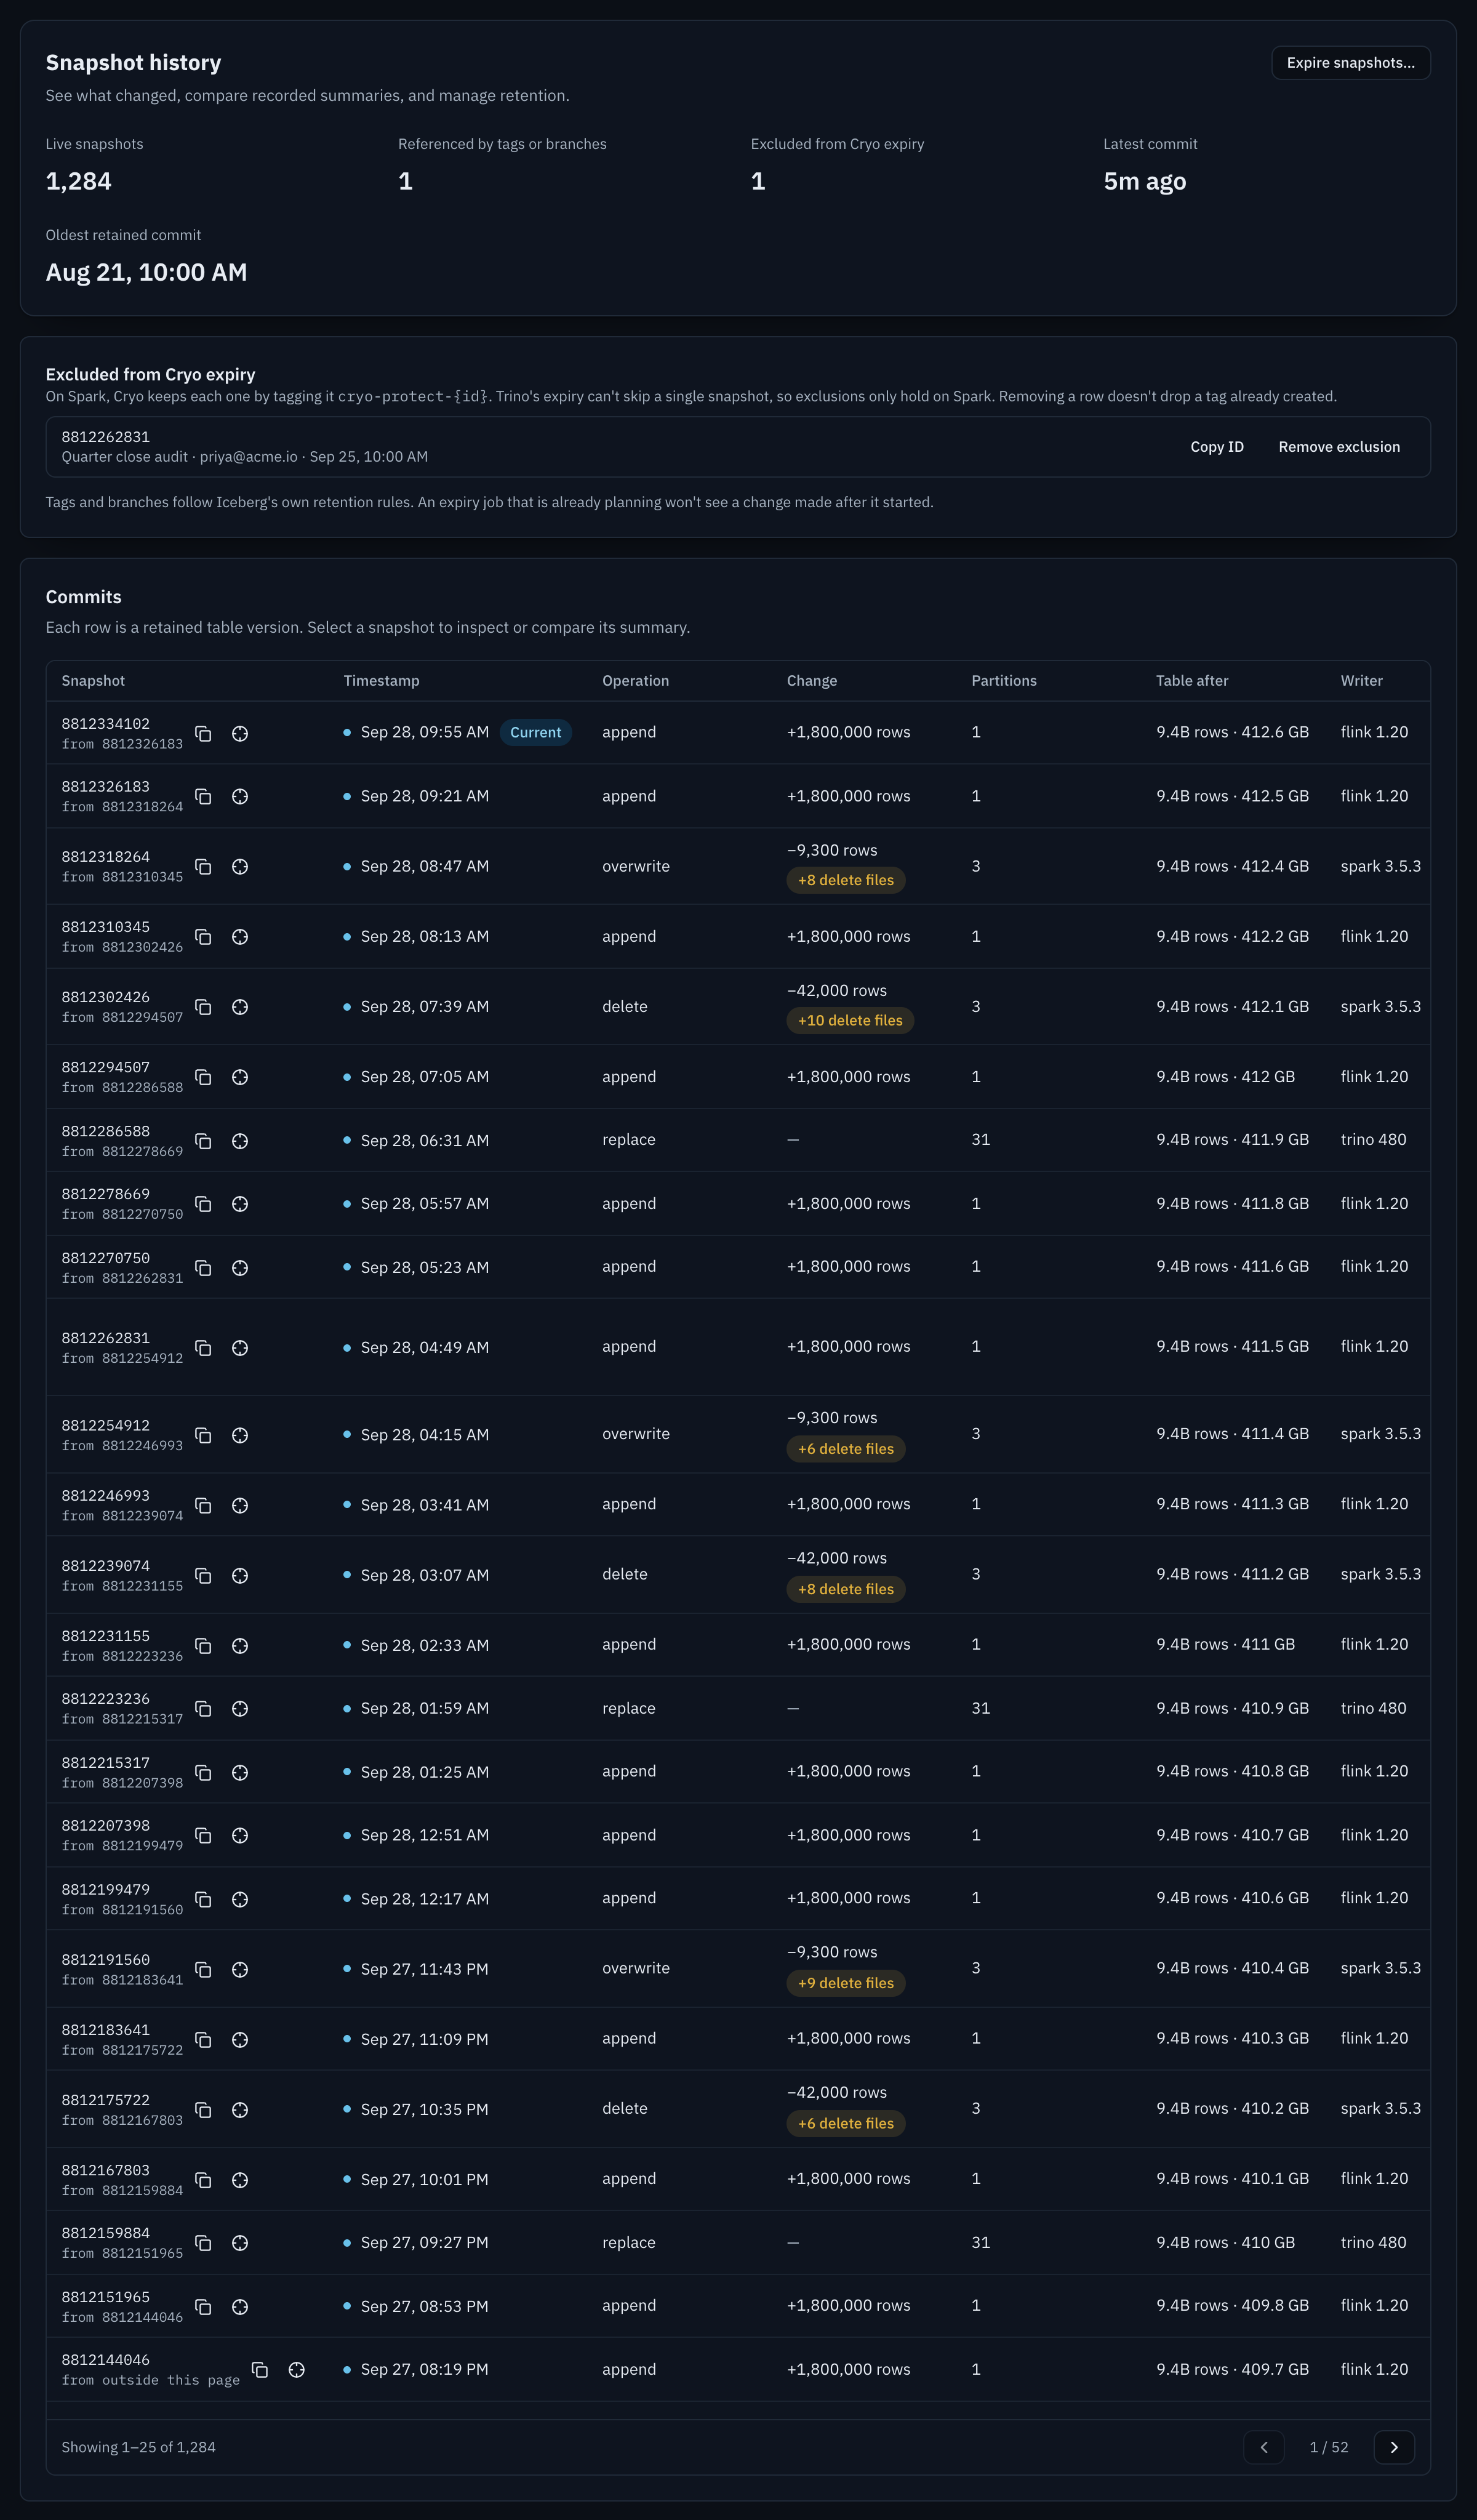Click +9 delete files badge
1477x2520 pixels.
(x=846, y=1983)
